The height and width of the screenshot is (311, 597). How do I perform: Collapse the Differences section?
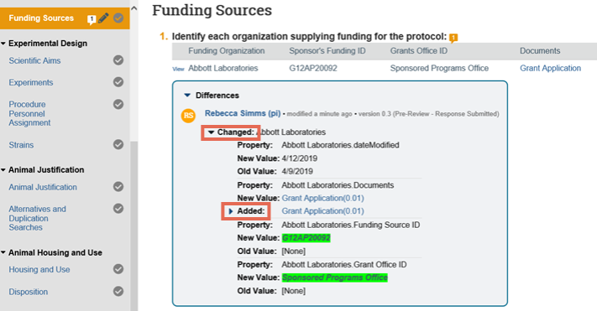187,95
